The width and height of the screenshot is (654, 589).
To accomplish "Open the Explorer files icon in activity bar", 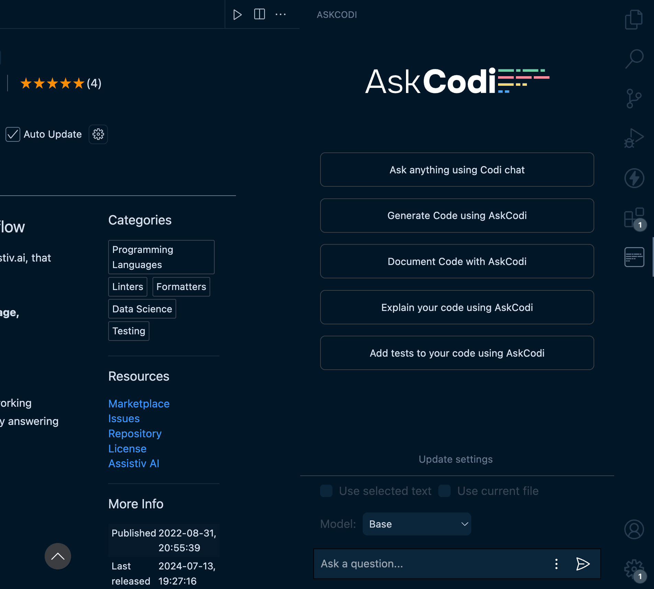I will [x=634, y=20].
